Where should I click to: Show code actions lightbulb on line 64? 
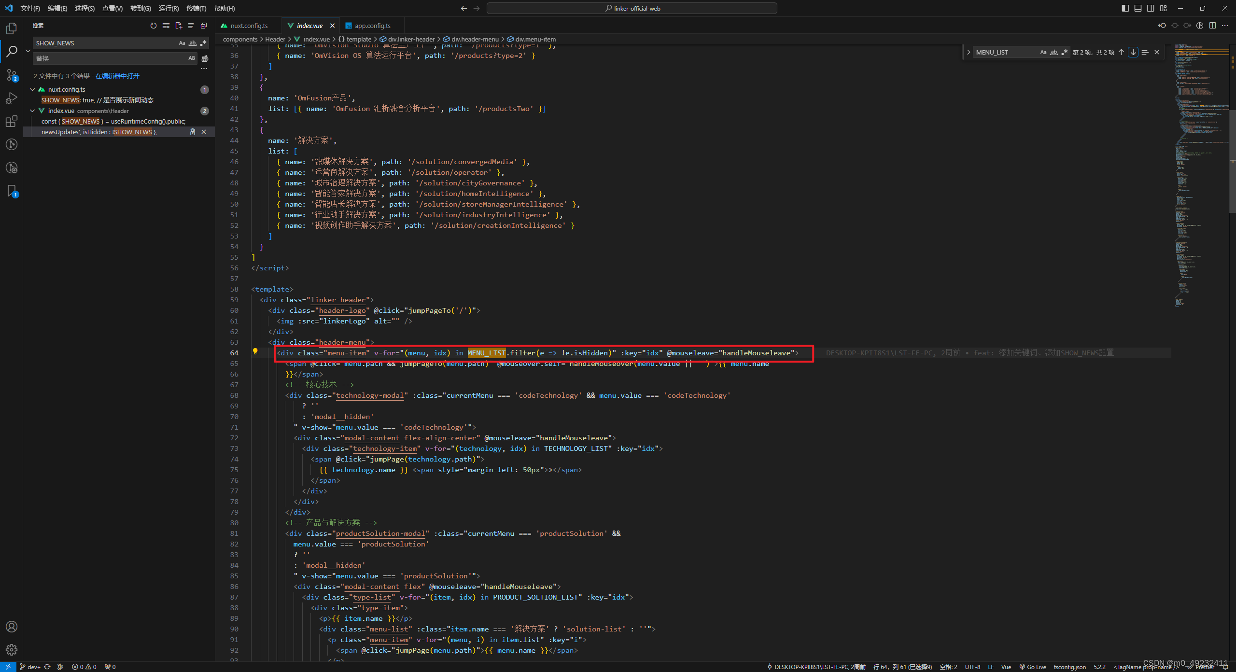pos(255,352)
